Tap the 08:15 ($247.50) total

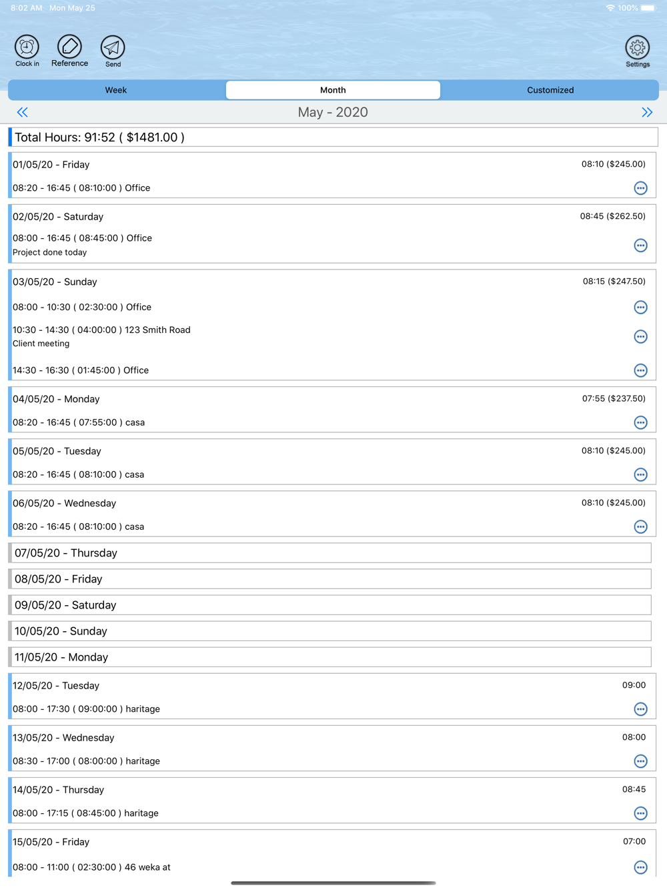pos(614,282)
